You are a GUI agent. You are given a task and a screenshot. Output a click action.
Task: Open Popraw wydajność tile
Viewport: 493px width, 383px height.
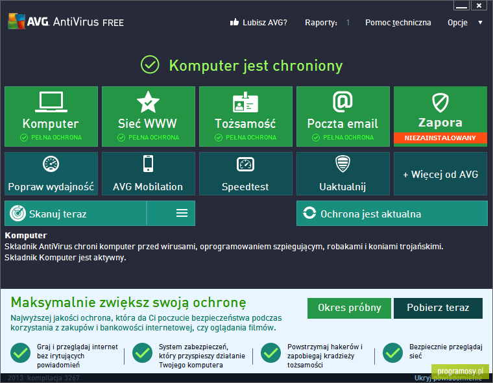pyautogui.click(x=51, y=174)
